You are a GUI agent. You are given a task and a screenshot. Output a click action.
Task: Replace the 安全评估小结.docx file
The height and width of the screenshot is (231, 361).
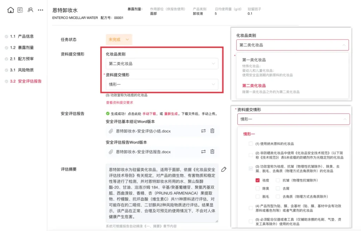point(203,131)
